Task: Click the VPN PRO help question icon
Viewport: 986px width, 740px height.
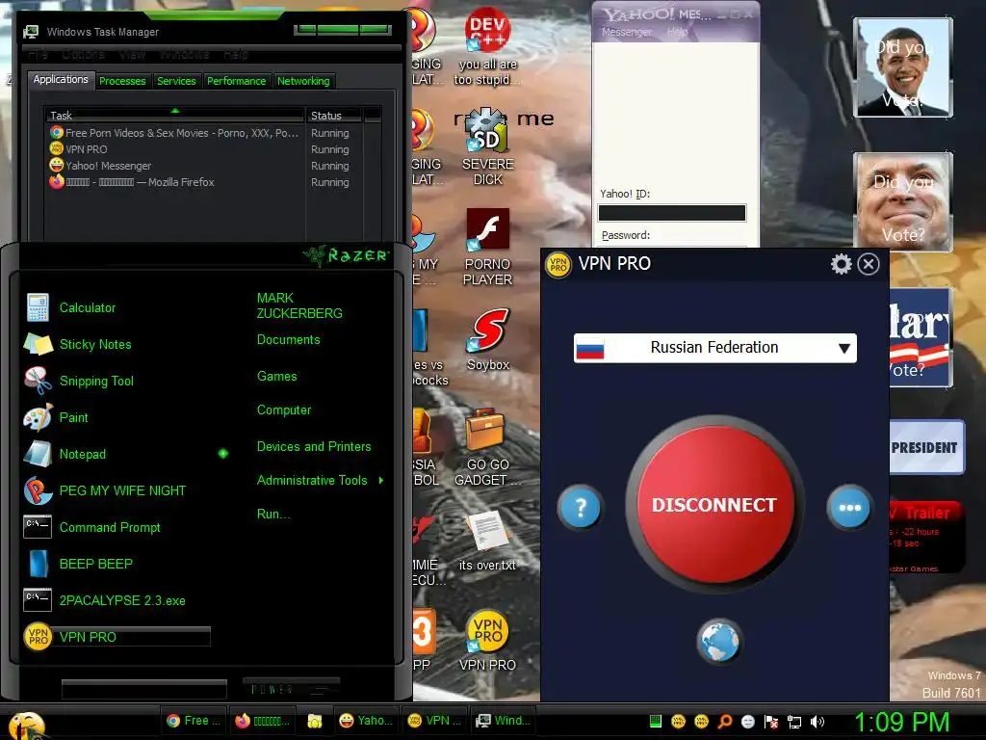Action: click(581, 507)
